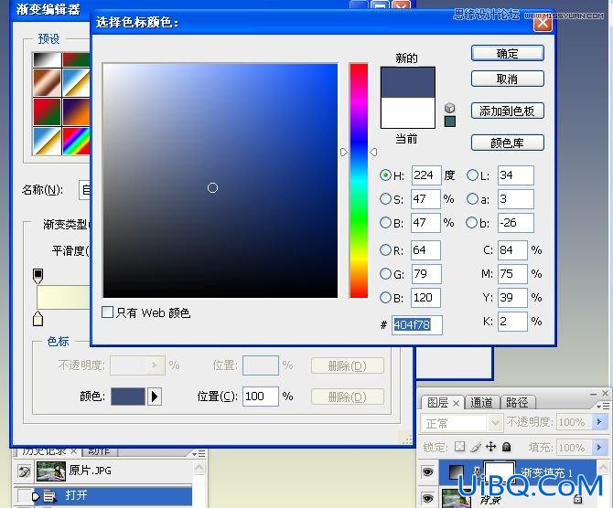Image resolution: width=613 pixels, height=508 pixels.
Task: Click the lock image pixels brush icon
Action: 476,447
